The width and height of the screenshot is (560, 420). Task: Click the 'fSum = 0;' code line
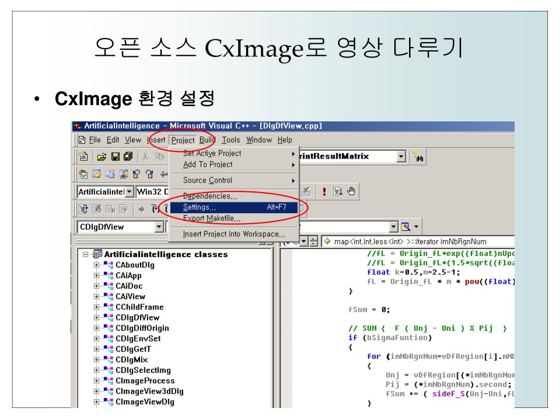369,310
